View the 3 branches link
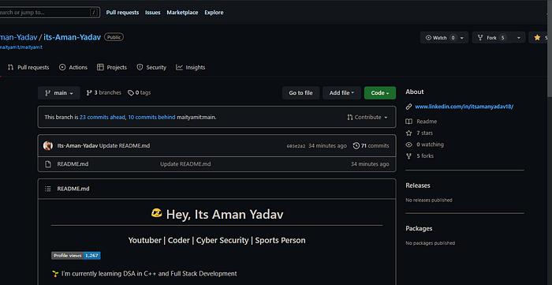Screen dimensions: 552x285 [x=104, y=92]
